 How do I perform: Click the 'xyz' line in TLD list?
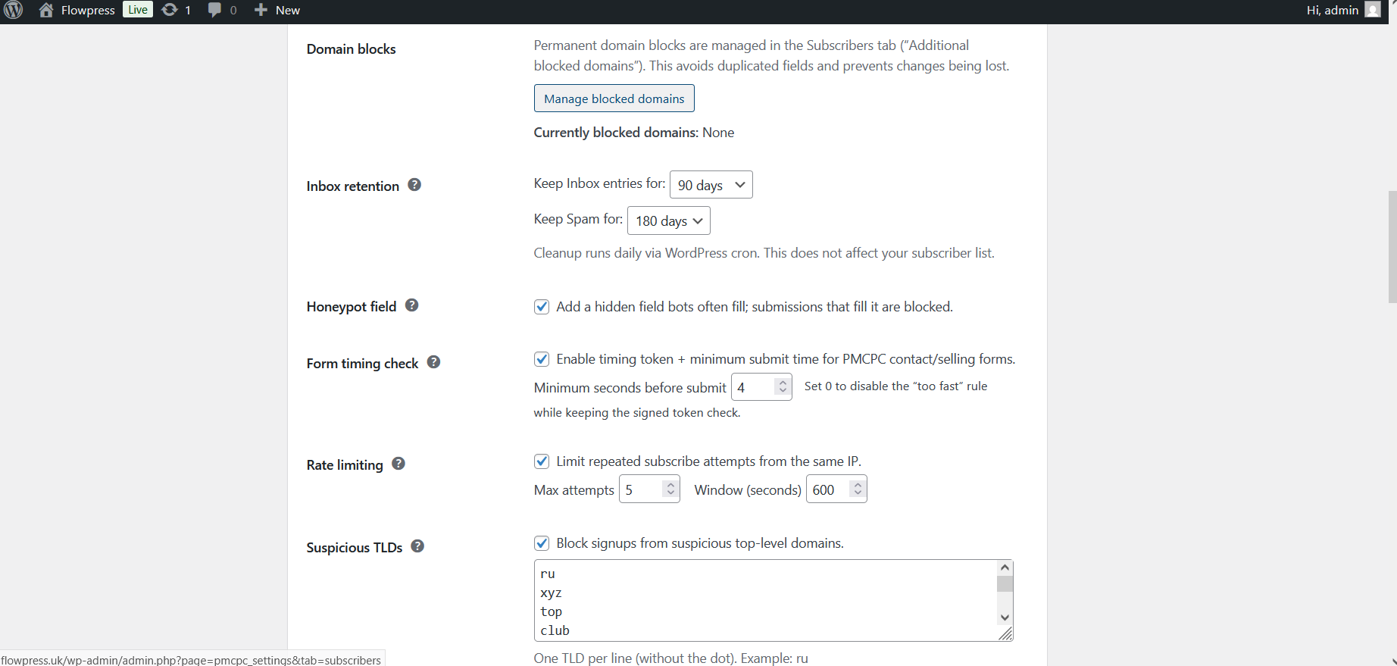coord(552,593)
